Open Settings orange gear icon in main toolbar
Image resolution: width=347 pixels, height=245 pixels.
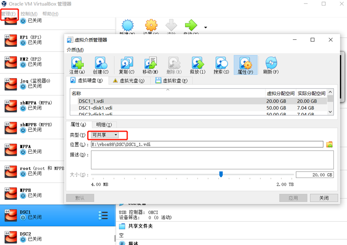coord(151,25)
